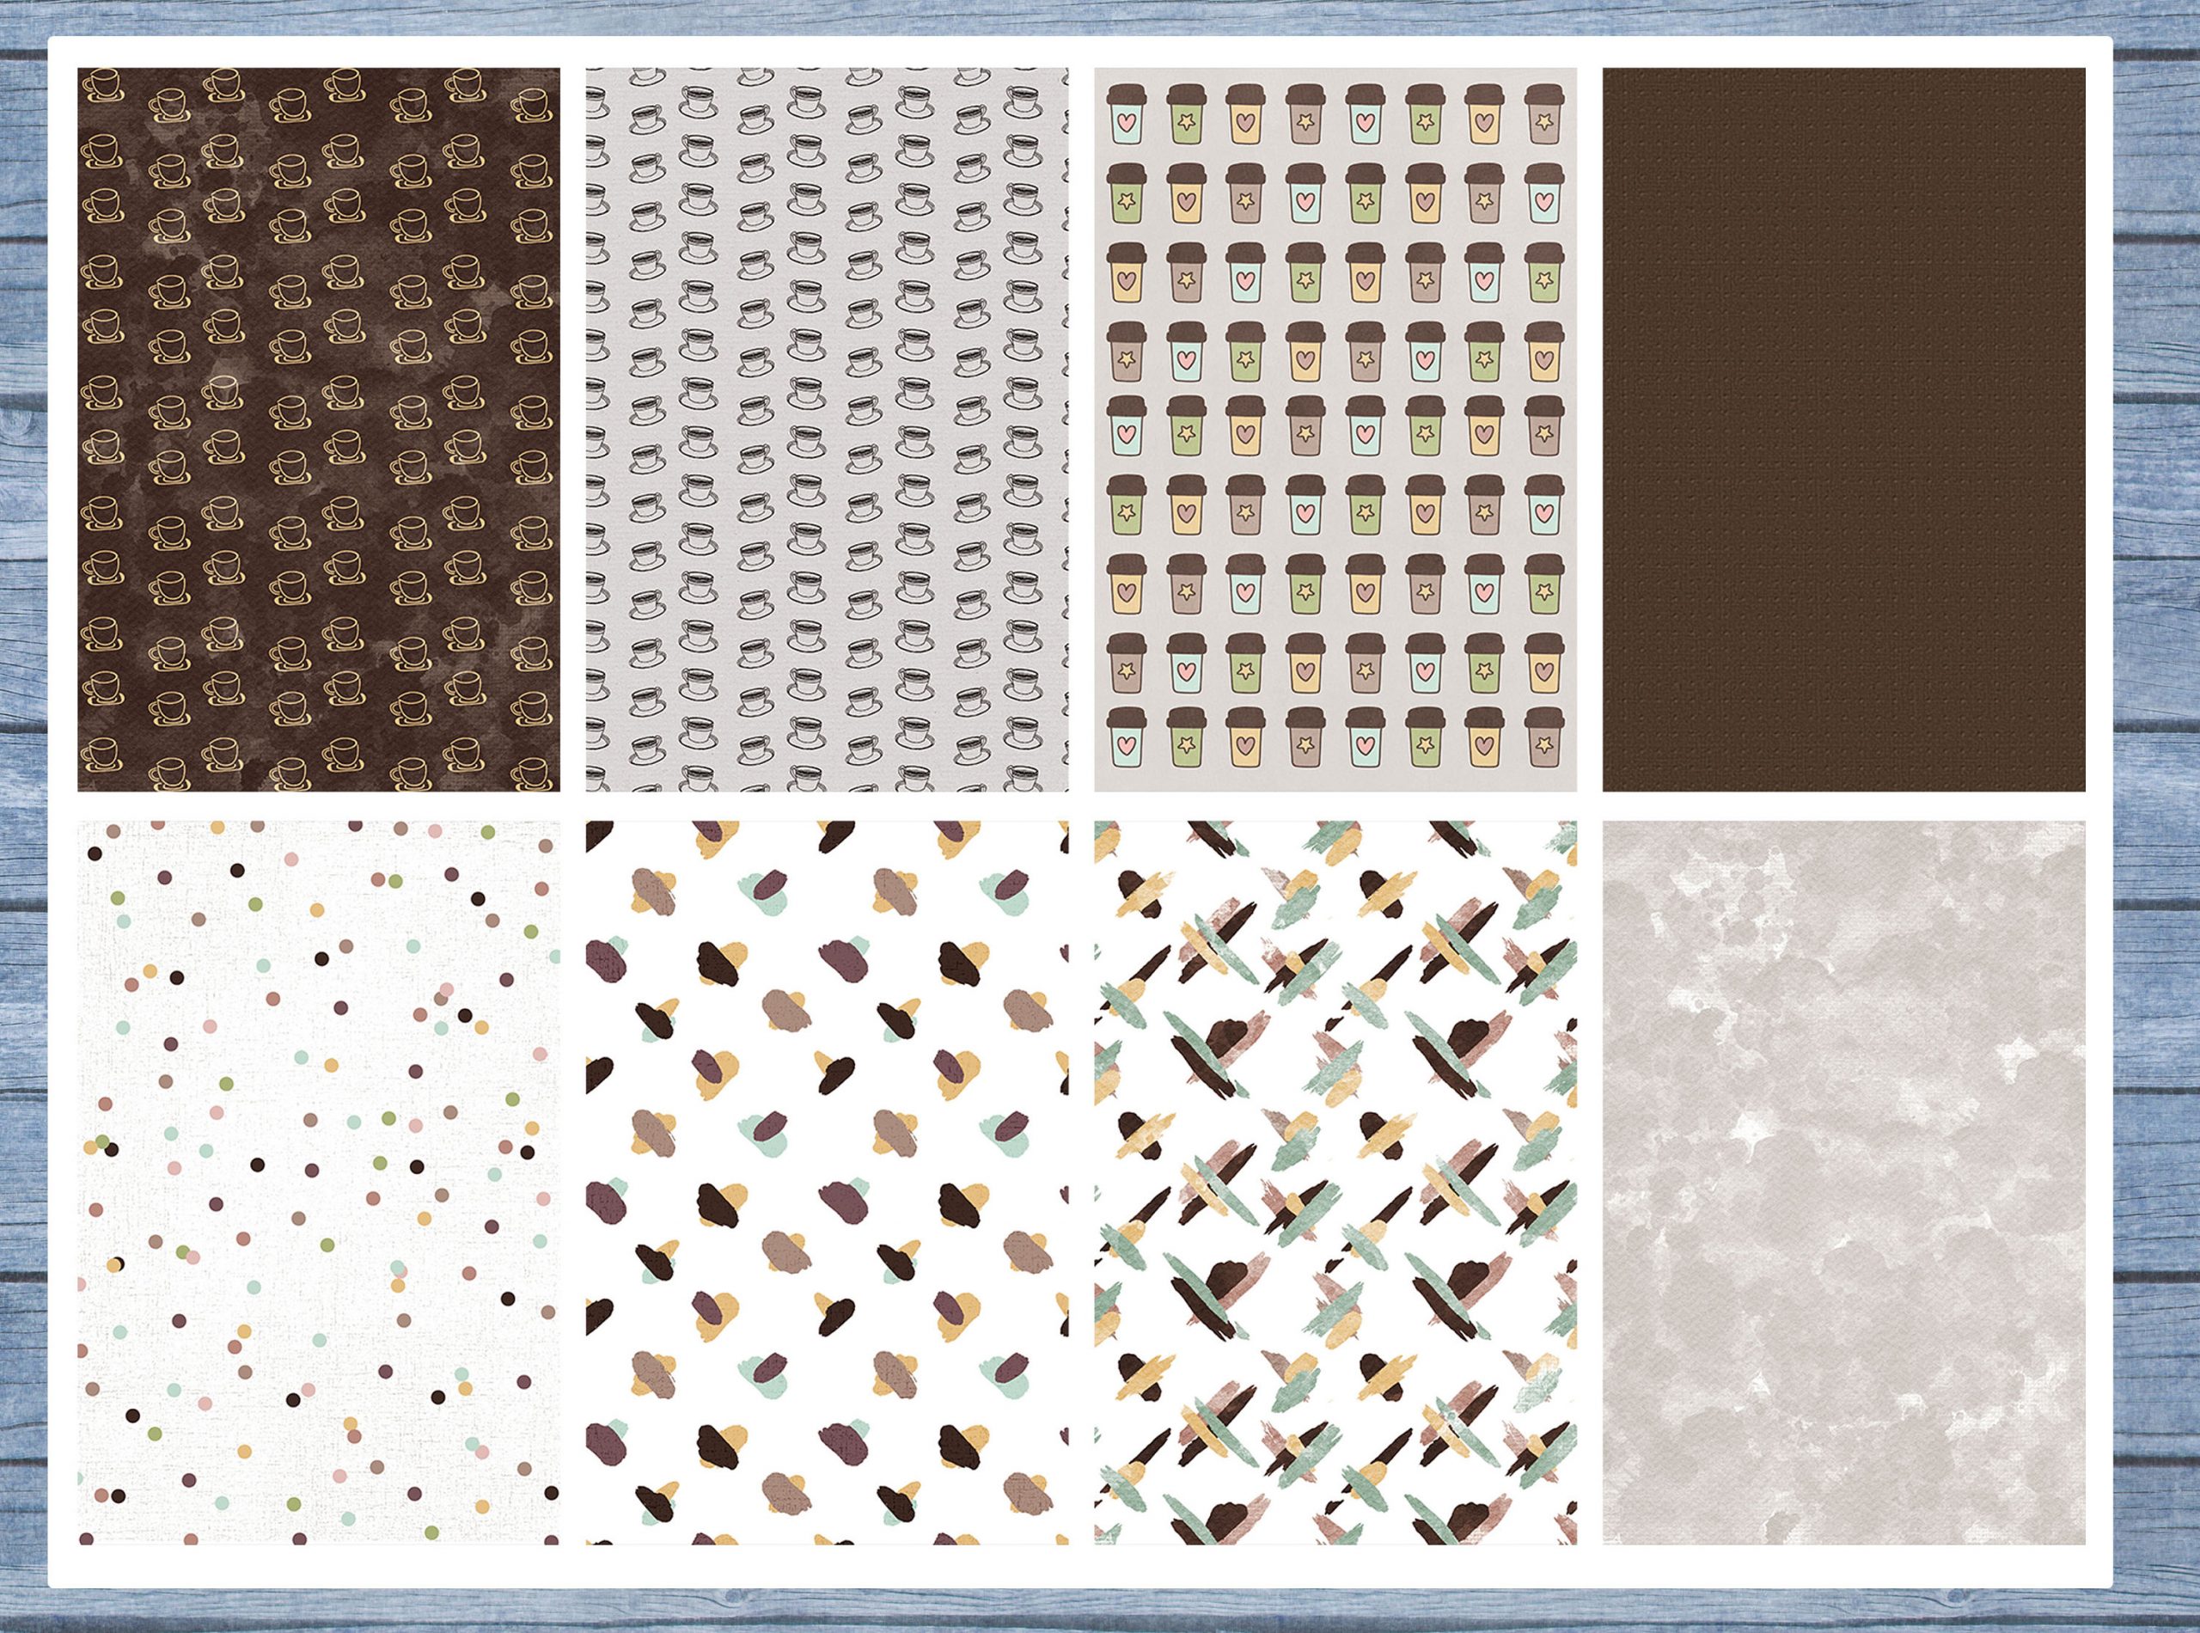Viewport: 2200px width, 1633px height.
Task: Click the top-right outlined teacup on gray
Action: coord(1024,100)
